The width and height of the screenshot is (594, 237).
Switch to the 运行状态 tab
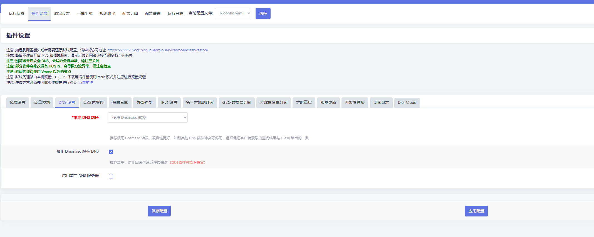[17, 14]
